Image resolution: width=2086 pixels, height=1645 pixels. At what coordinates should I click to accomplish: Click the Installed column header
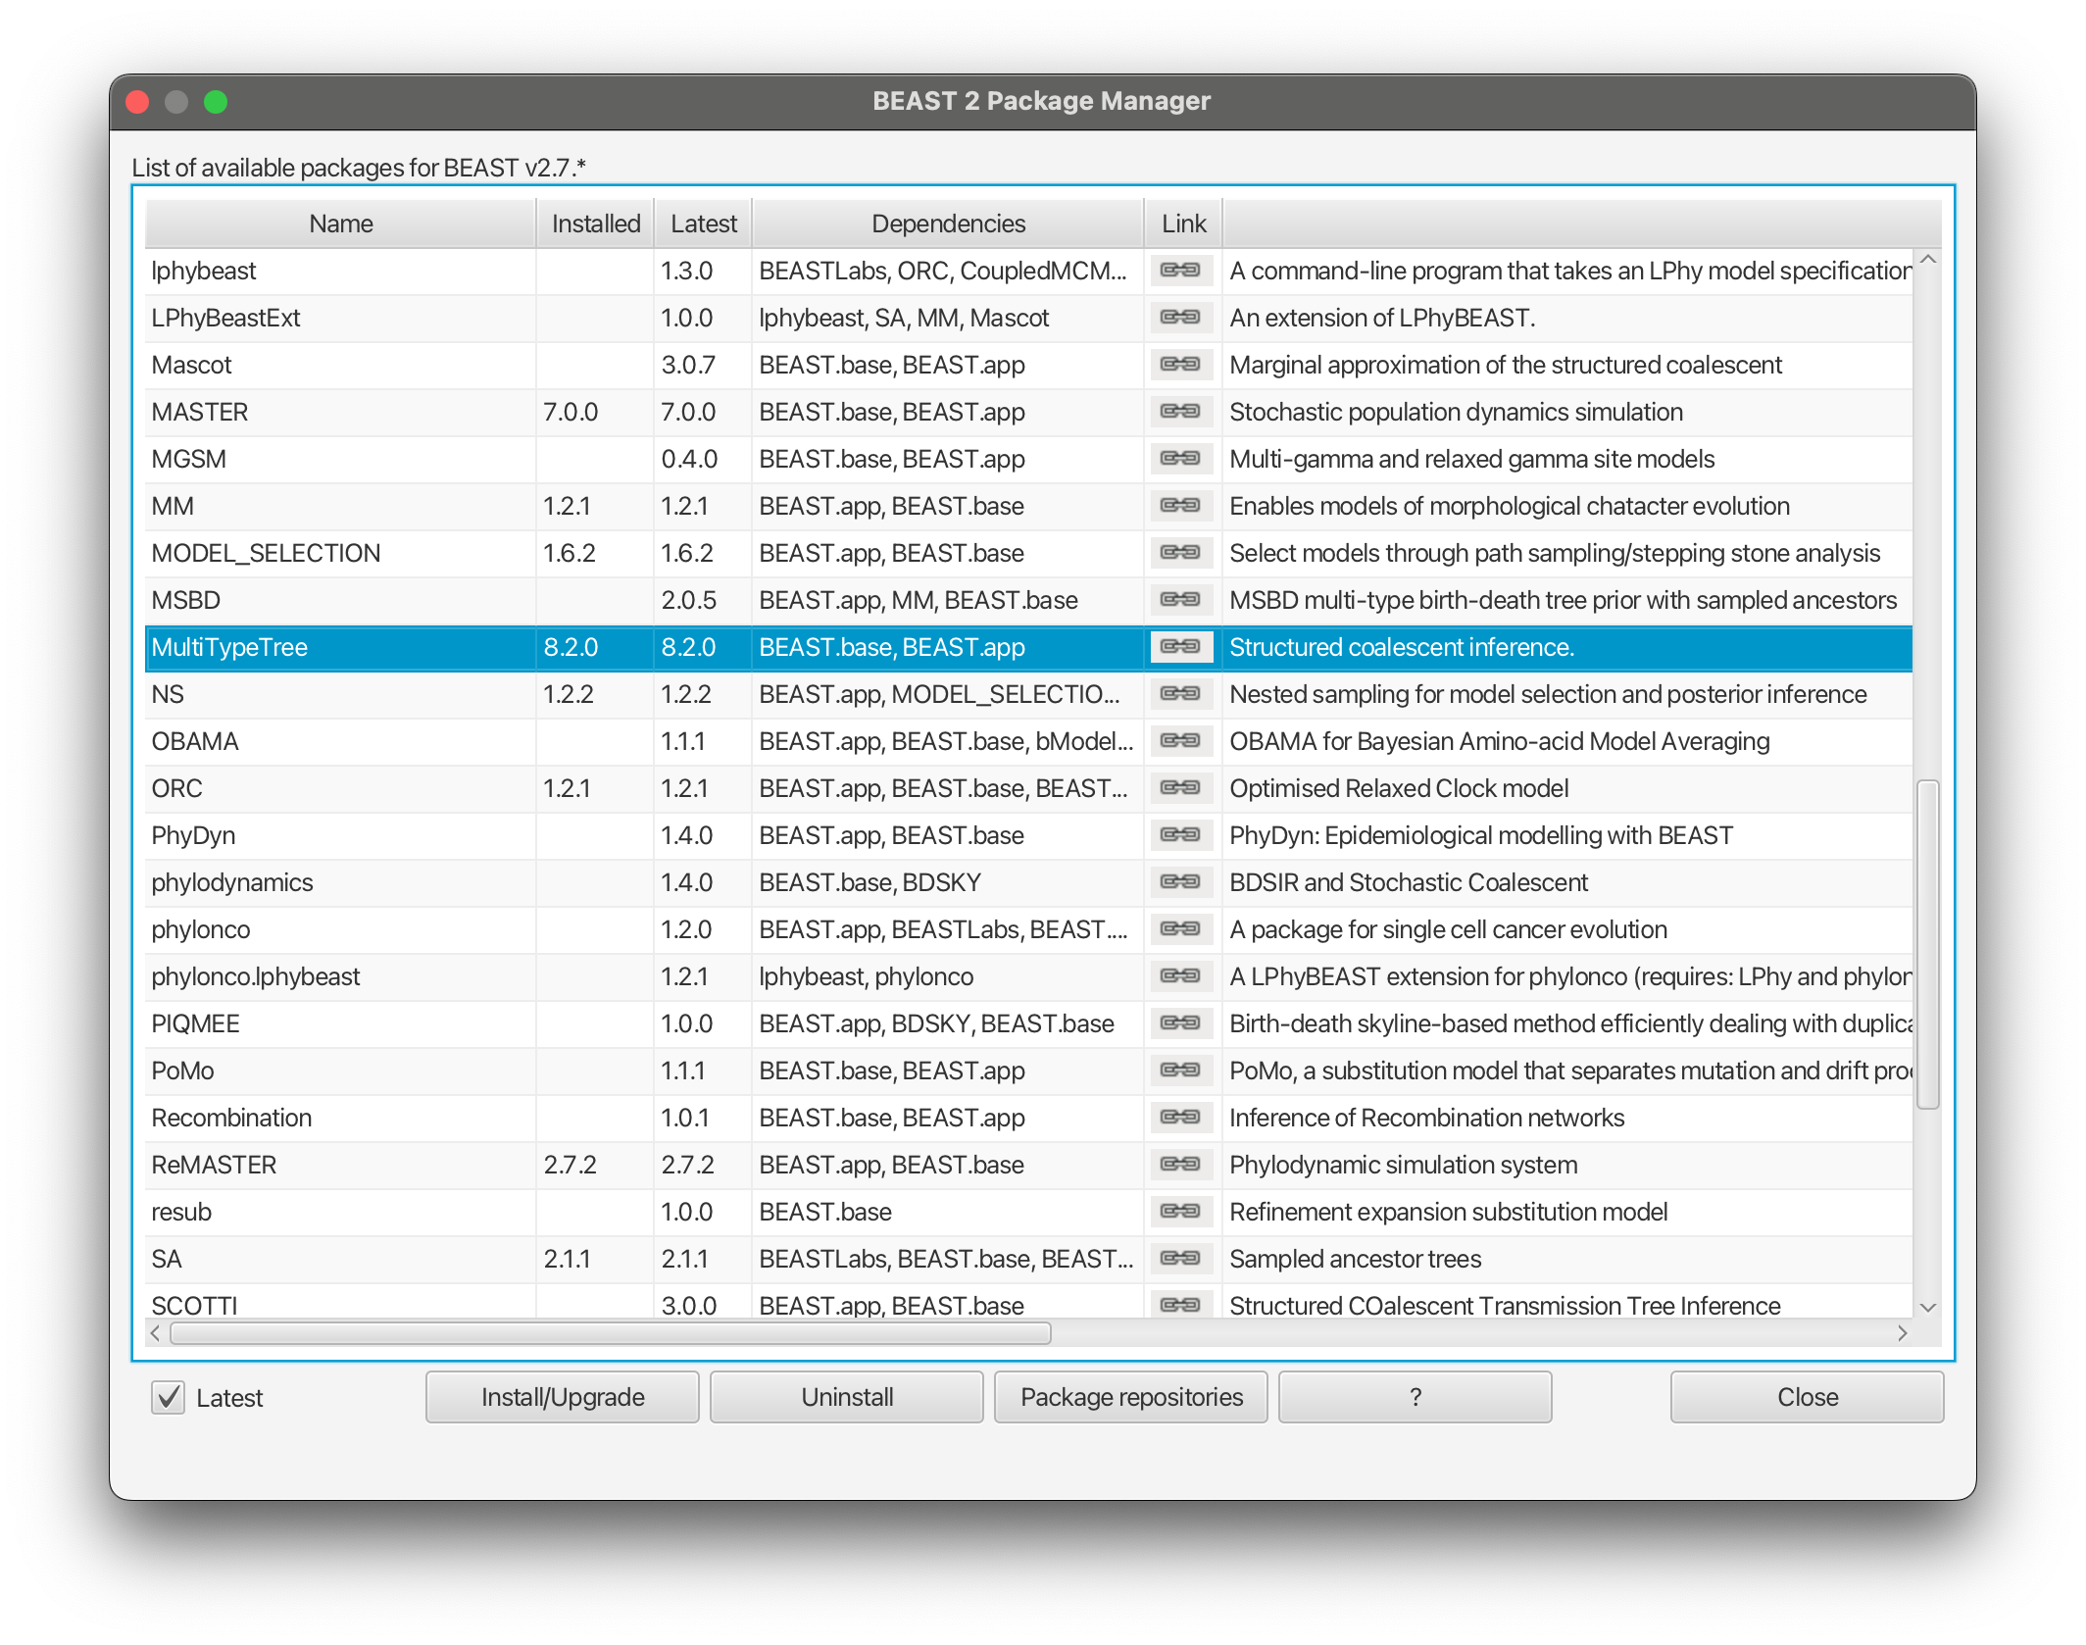point(595,224)
